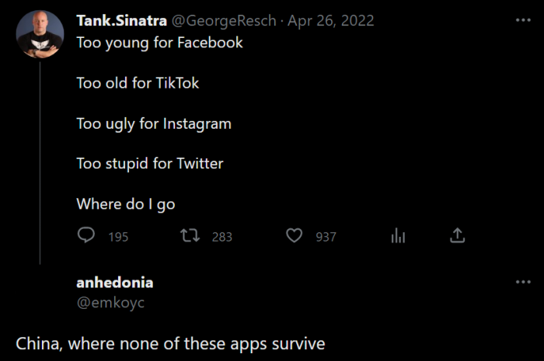View the 937 likes count
The height and width of the screenshot is (361, 544).
326,237
